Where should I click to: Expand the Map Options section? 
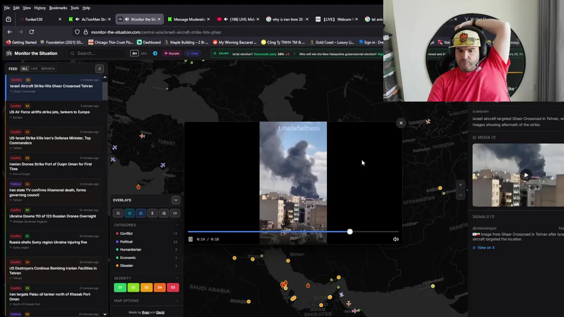click(146, 301)
